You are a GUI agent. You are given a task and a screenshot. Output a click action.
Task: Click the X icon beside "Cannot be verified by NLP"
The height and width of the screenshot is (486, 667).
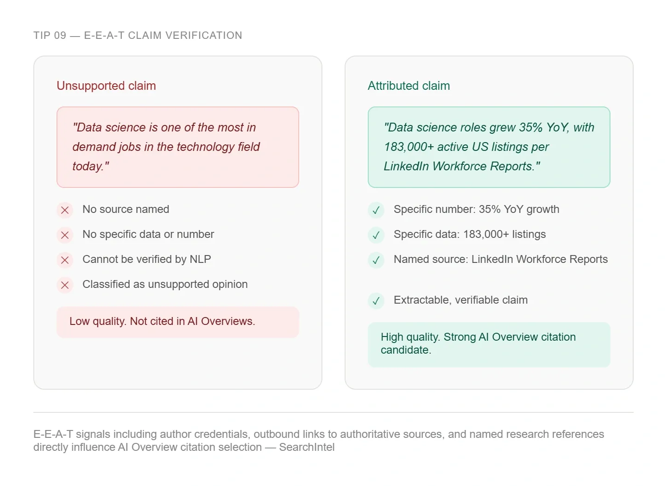pyautogui.click(x=65, y=260)
